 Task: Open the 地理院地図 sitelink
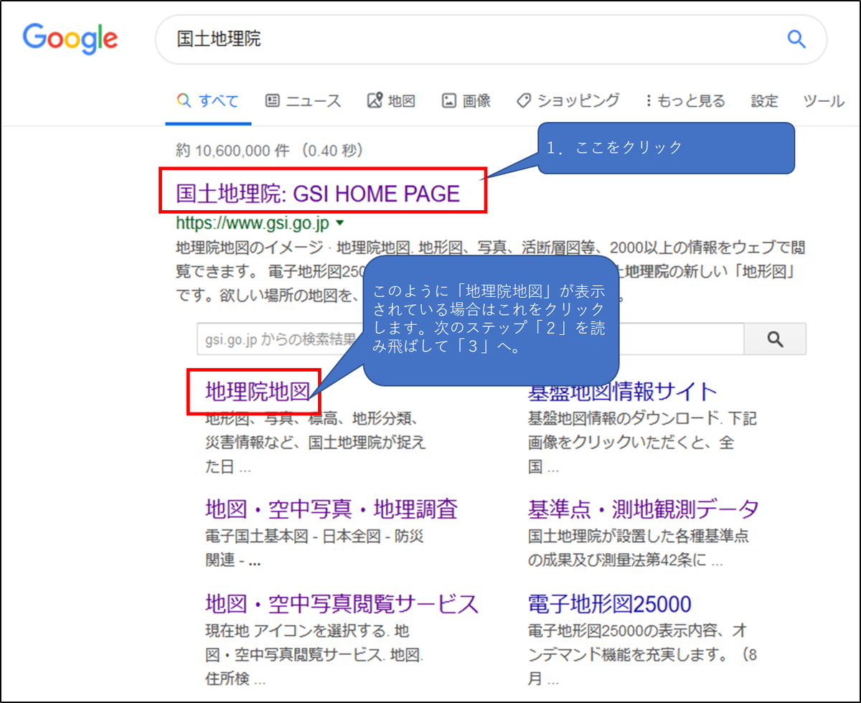click(x=257, y=392)
